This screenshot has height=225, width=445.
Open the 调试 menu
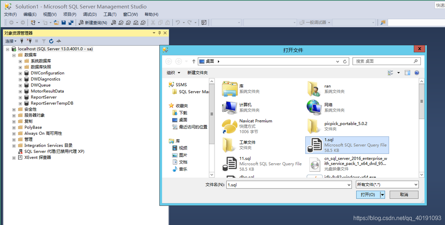90,14
